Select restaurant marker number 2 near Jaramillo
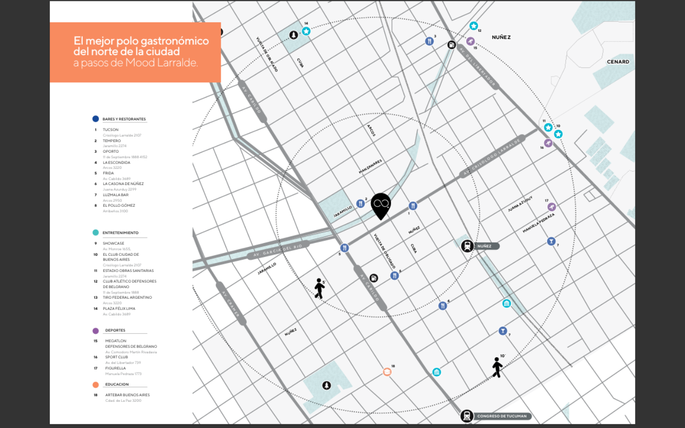The image size is (685, 428). pos(361,204)
